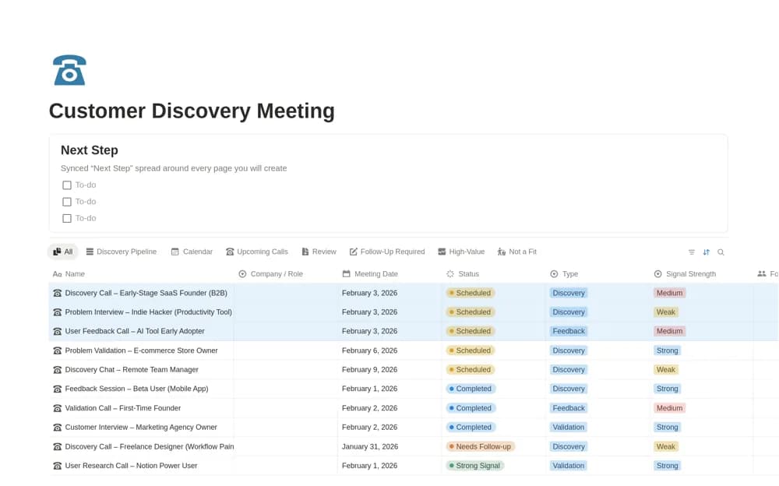This screenshot has height=486, width=779.
Task: Click phone icon beside Discovery Call – Early-Stage SaaS Founder
Action: pyautogui.click(x=57, y=293)
